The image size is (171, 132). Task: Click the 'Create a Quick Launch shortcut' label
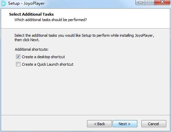(x=48, y=64)
